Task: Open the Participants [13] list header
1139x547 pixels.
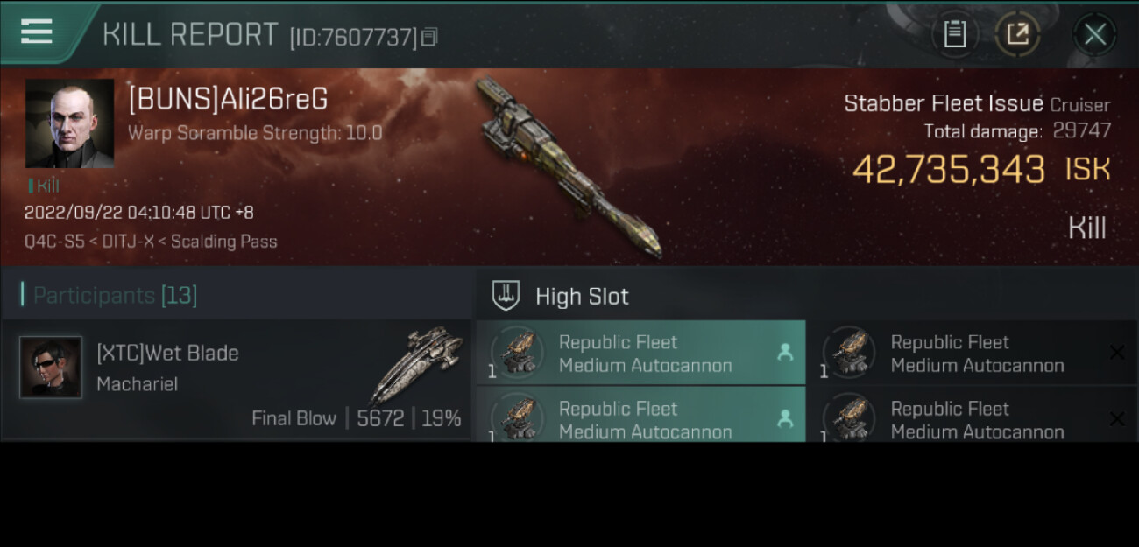Action: [x=115, y=296]
